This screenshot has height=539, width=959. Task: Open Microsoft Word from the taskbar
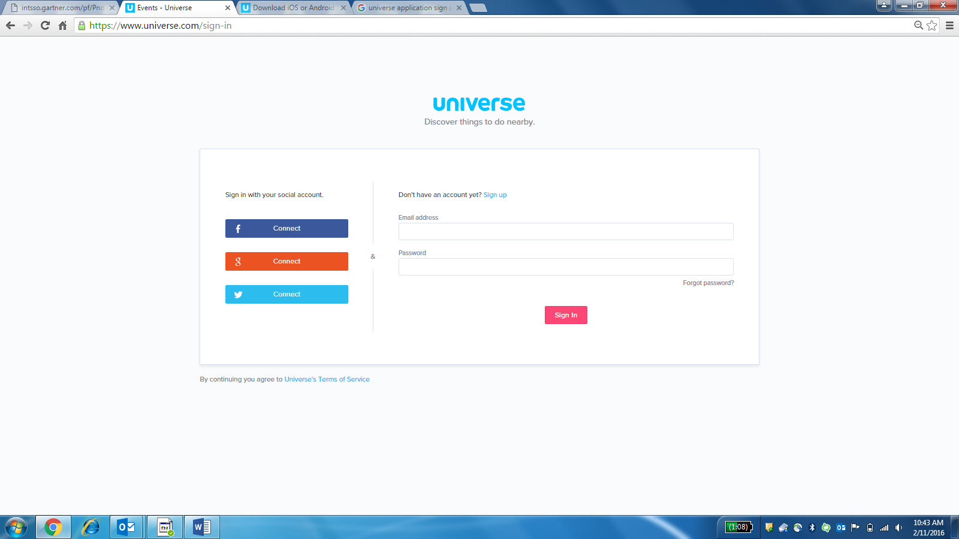click(x=202, y=527)
